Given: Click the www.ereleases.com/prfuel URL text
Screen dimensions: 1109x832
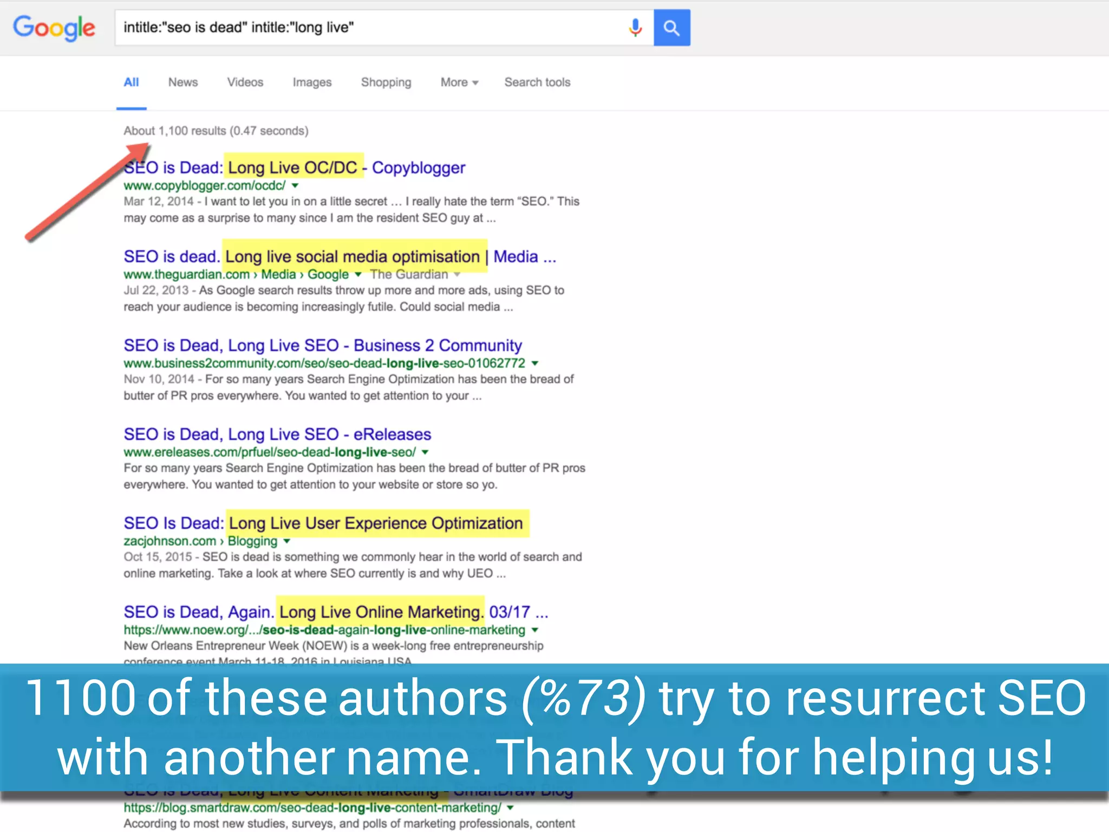Looking at the screenshot, I should [x=270, y=452].
